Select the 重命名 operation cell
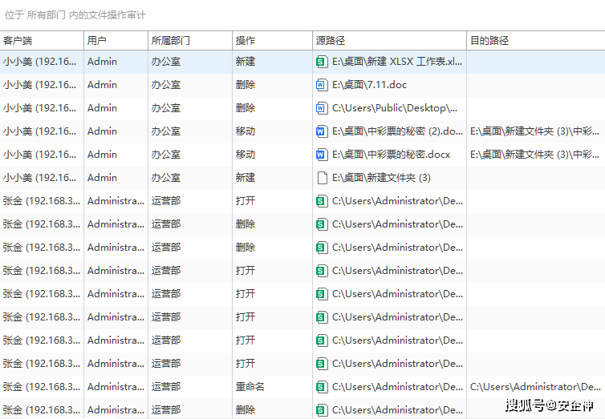Screen dimensions: 605x419 (x=250, y=386)
